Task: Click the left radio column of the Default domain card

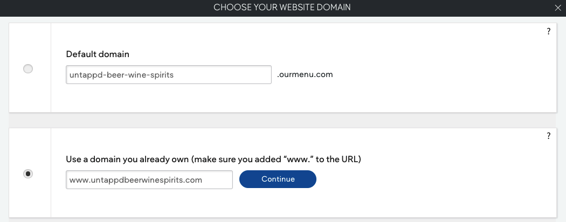Action: (30, 68)
